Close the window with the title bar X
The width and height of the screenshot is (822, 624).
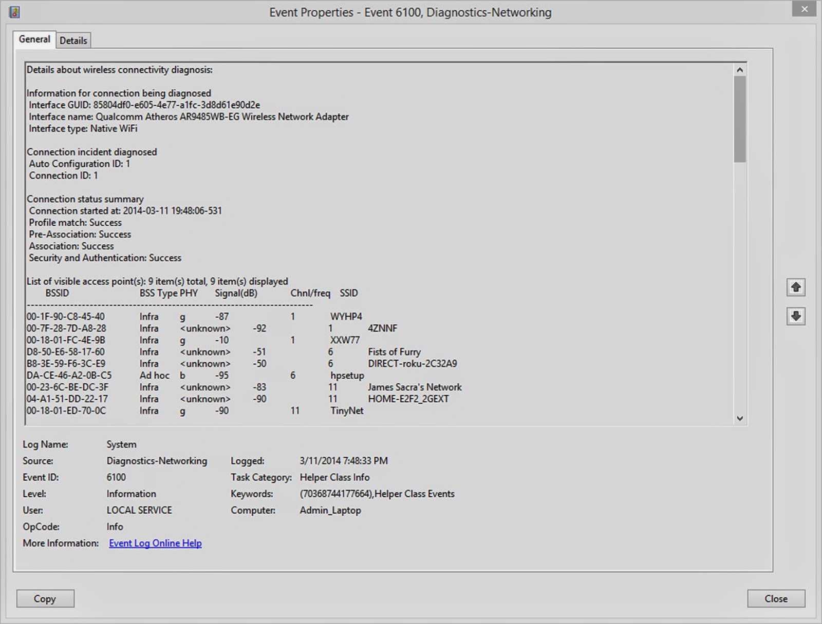pos(804,9)
